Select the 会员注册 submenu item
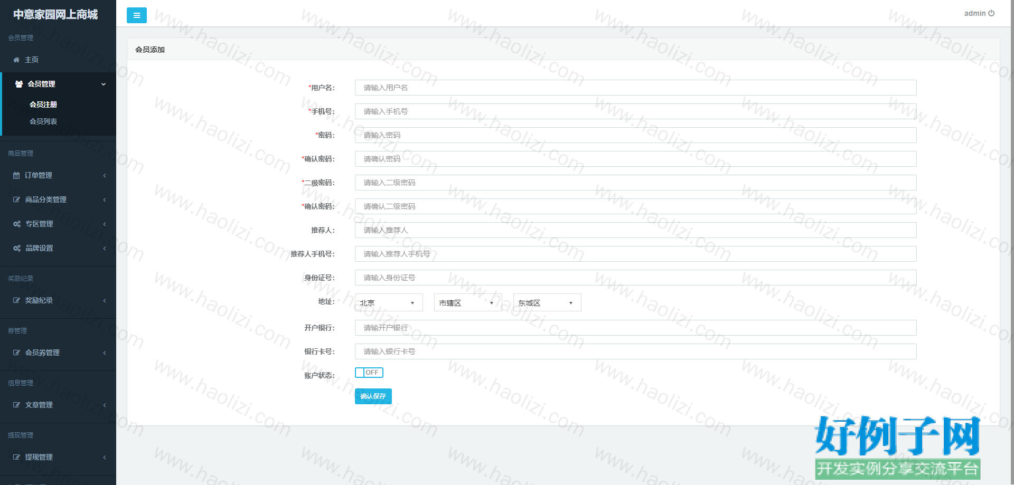1014x485 pixels. click(43, 104)
